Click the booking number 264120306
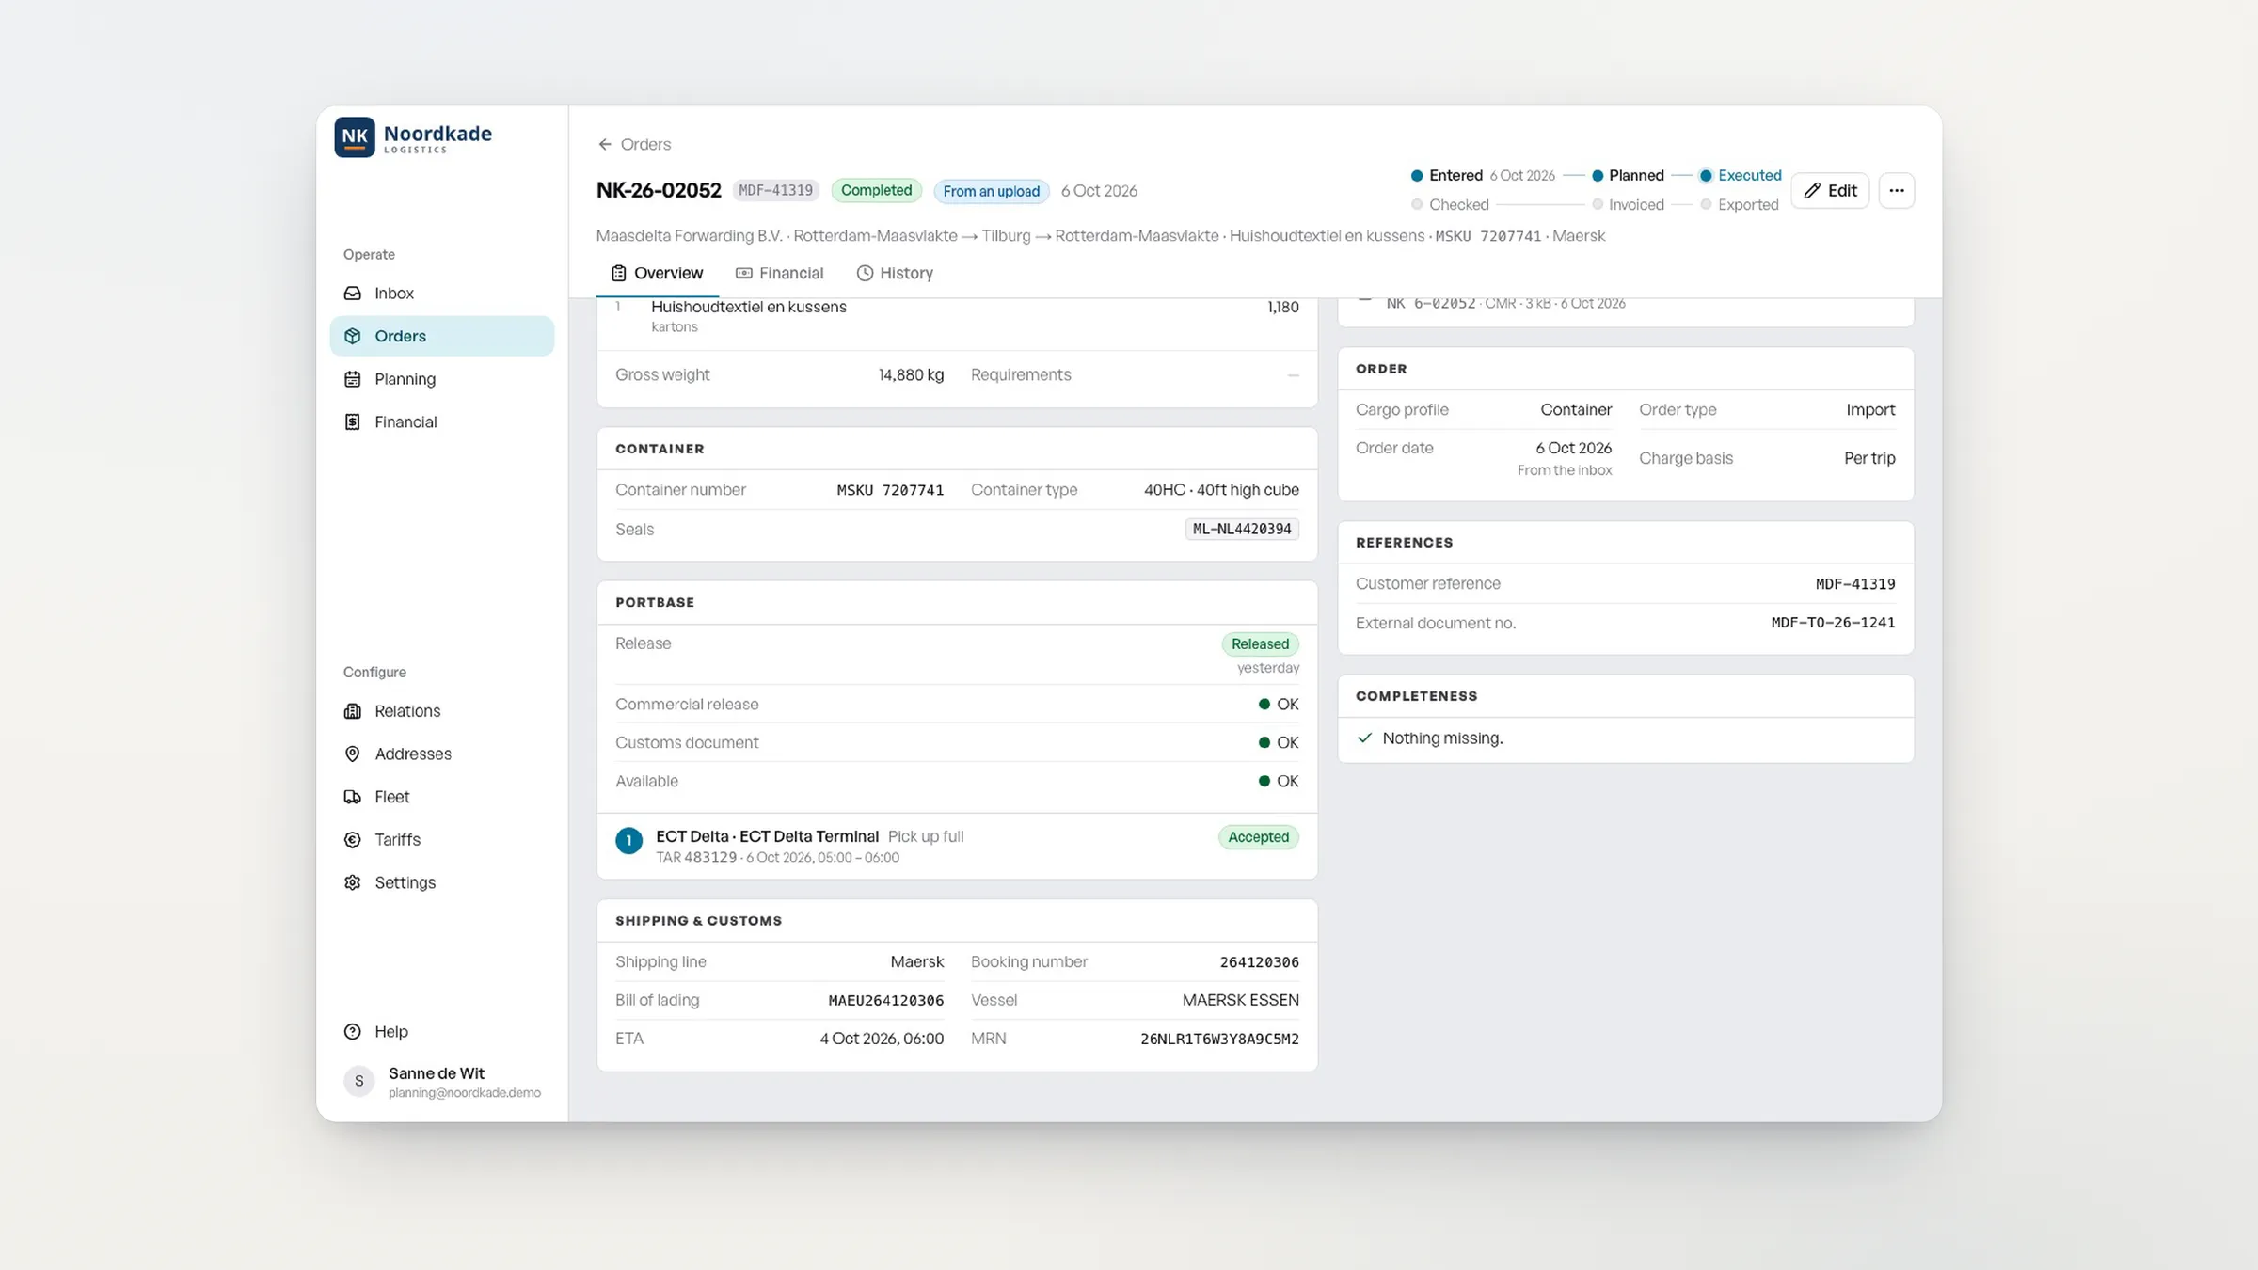Viewport: 2258px width, 1270px height. tap(1259, 962)
